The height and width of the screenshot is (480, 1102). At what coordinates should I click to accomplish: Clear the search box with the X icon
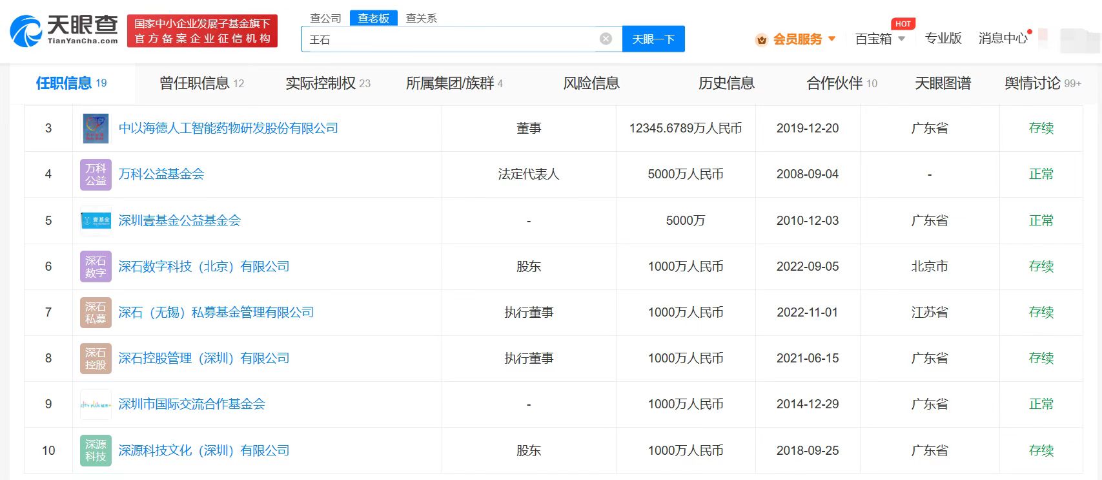[606, 39]
